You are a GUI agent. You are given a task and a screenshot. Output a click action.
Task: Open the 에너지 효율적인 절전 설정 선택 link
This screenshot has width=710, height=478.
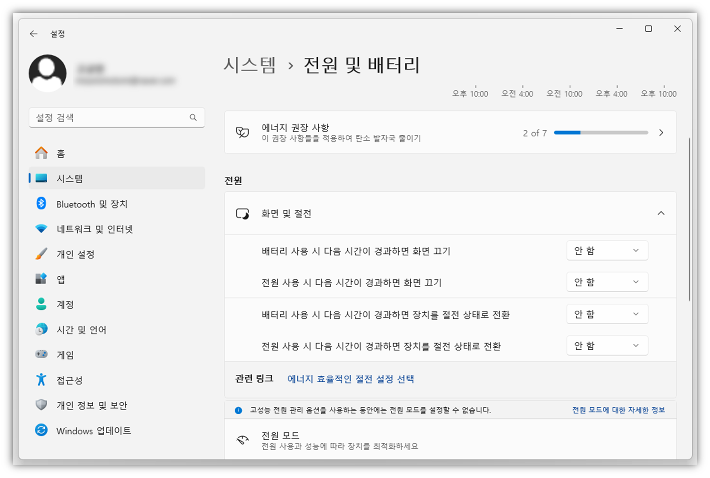[352, 379]
